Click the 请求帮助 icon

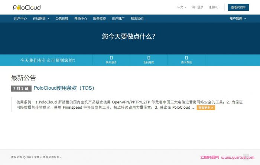pos(186,58)
